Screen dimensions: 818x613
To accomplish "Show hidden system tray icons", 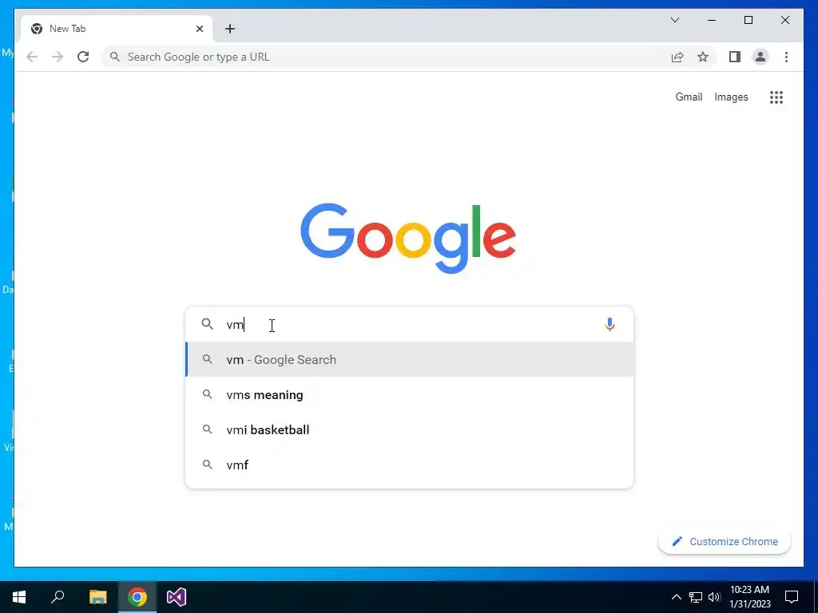I will [x=676, y=597].
